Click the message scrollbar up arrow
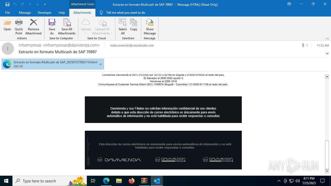Screen dimensions: 331x186 click(327, 76)
